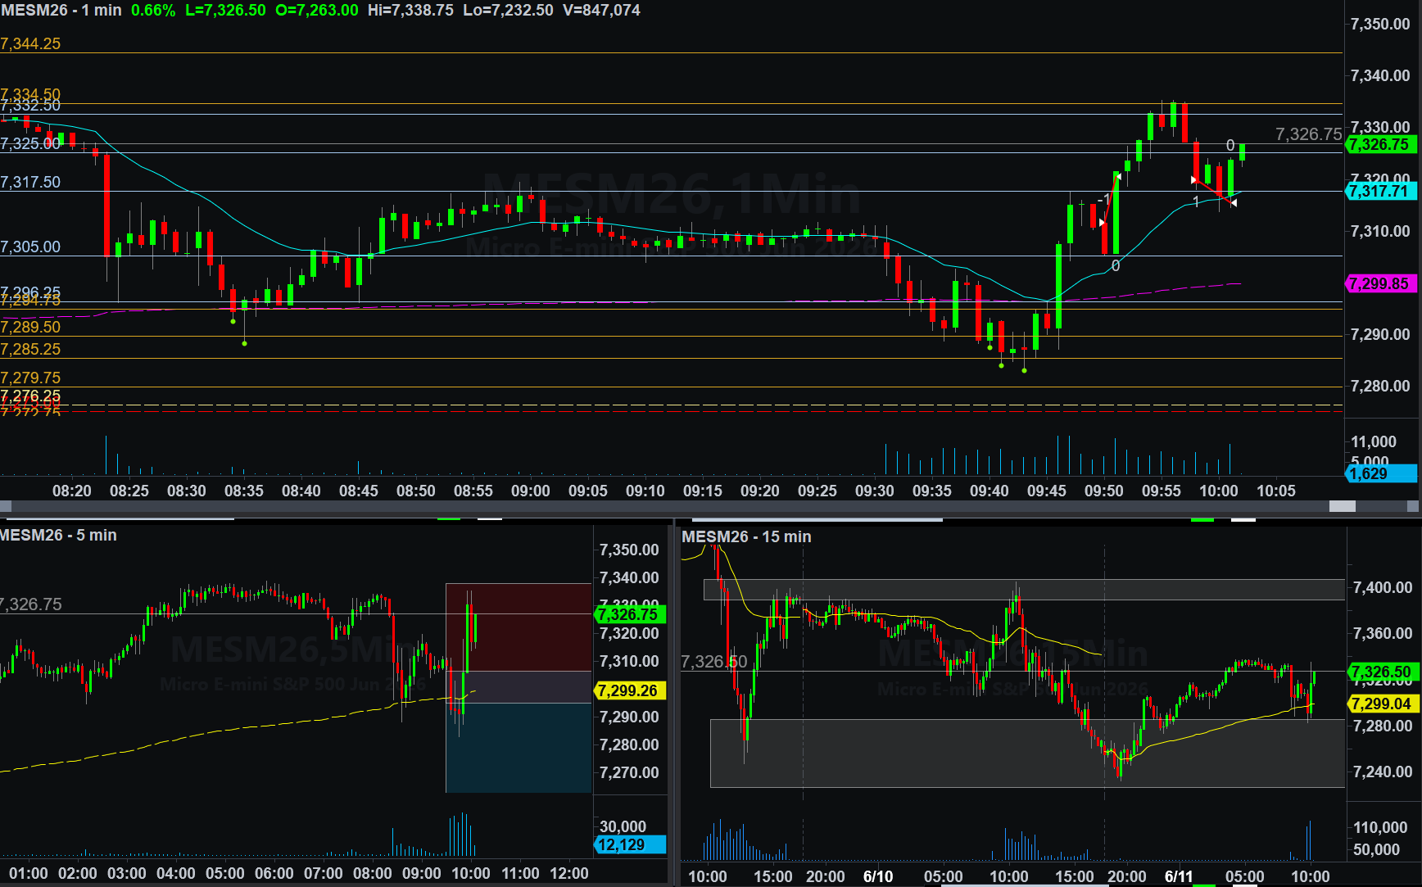
Task: Click the green 7,326.50 marker on 15 min axis
Action: (1383, 672)
